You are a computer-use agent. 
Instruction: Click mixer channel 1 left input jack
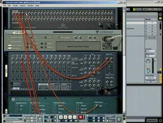[x=13, y=59]
